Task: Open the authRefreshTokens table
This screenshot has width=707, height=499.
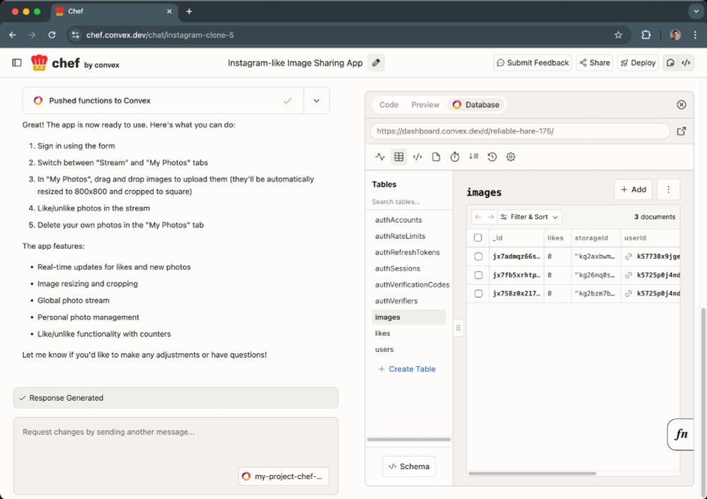Action: [407, 252]
